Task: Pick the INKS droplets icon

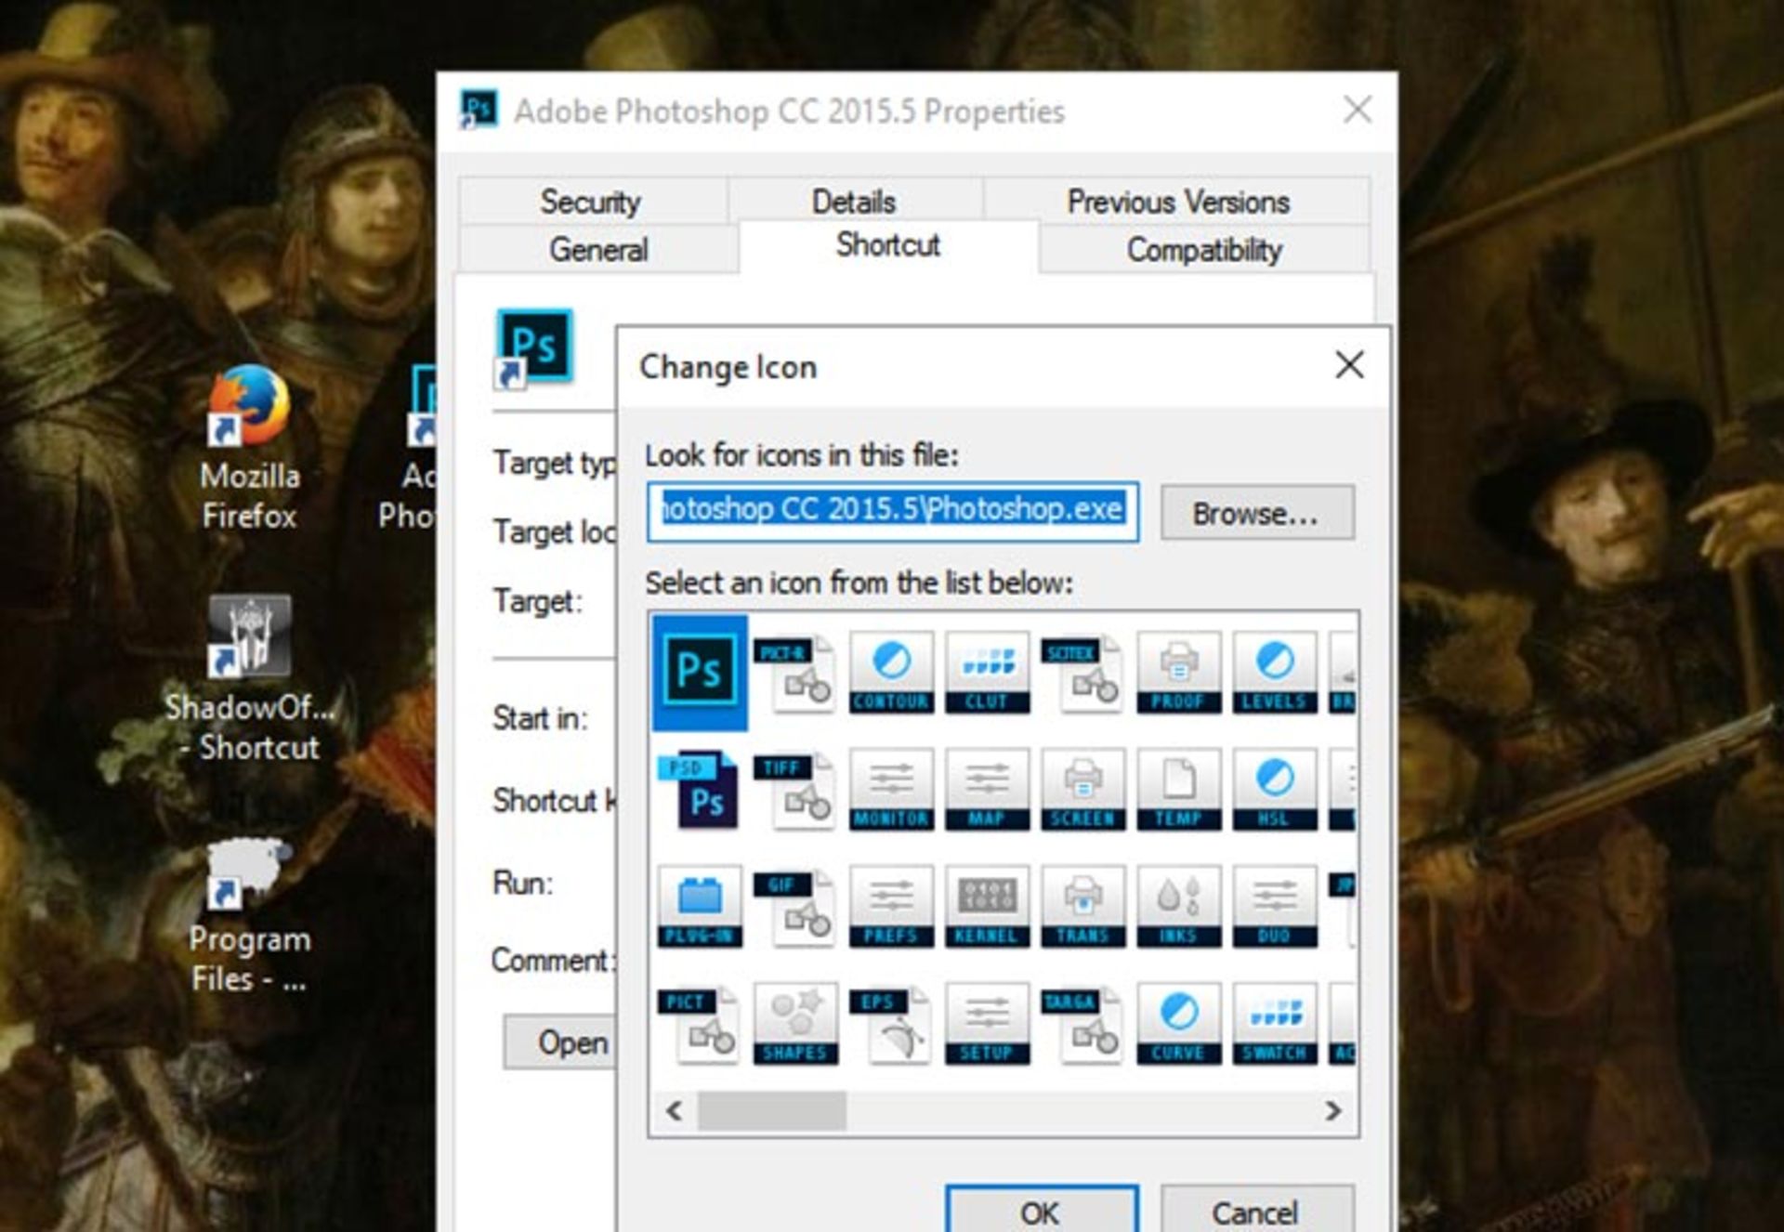Action: pos(1178,907)
